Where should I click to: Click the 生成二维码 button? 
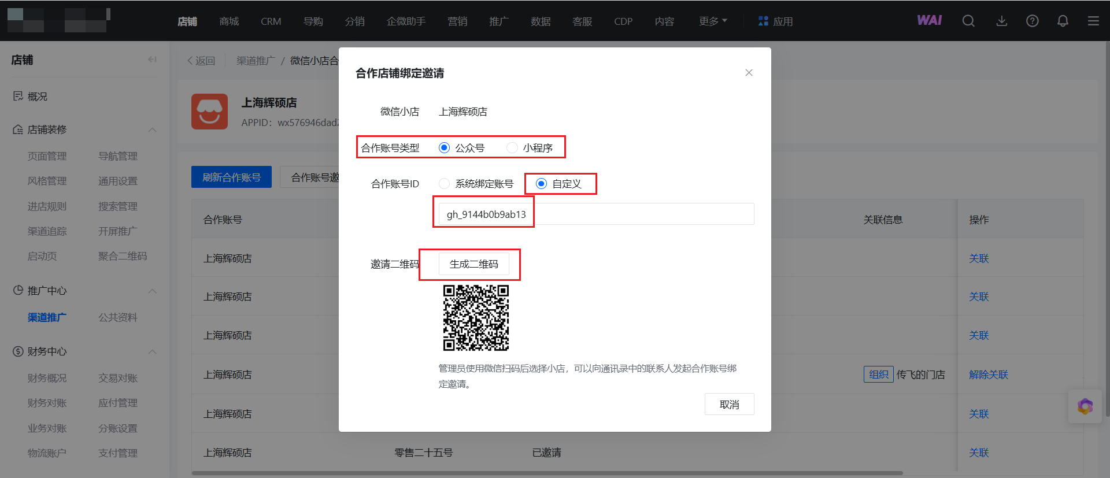click(x=473, y=264)
